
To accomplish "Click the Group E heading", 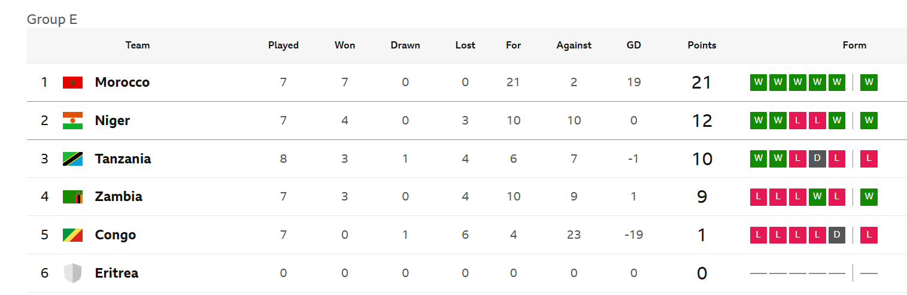I will 52,19.
